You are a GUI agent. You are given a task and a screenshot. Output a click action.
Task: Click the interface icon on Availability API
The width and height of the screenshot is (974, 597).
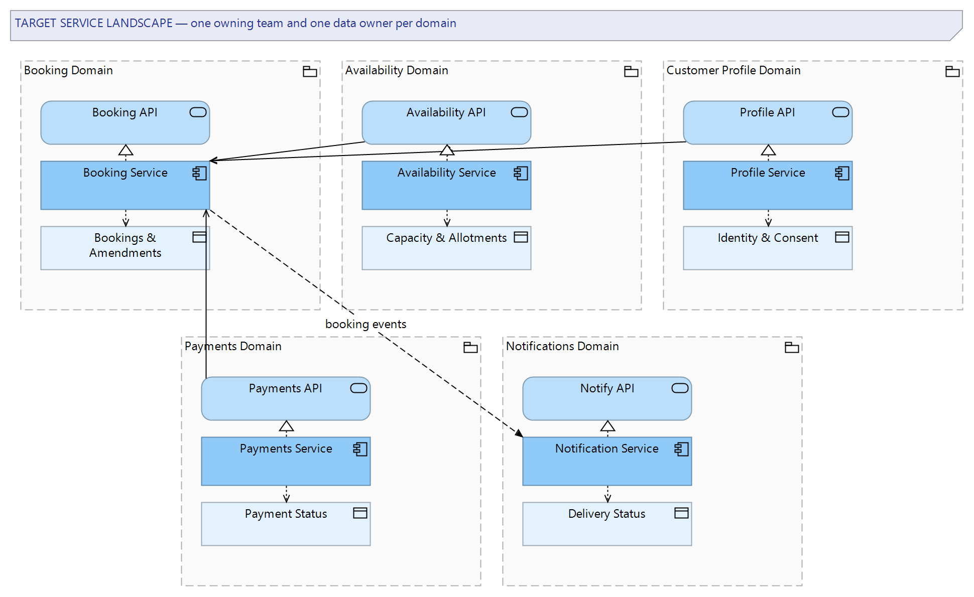click(519, 112)
